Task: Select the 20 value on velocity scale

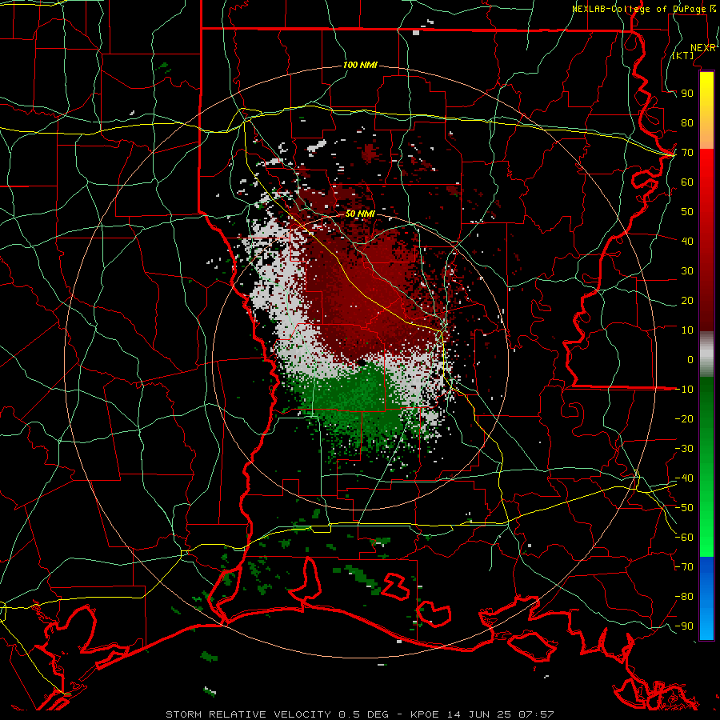Action: [687, 300]
